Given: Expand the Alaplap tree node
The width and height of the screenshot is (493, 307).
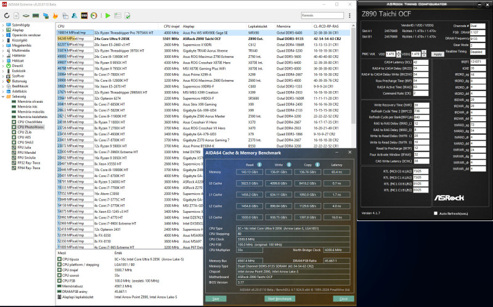Looking at the screenshot, I should pos(3,30).
